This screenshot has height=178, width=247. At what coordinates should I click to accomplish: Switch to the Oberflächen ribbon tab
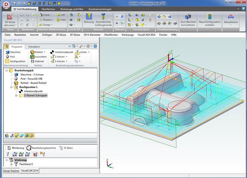tap(48, 9)
